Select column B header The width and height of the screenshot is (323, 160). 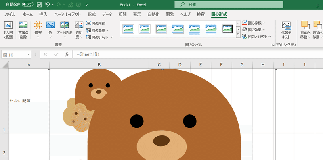[x=99, y=65]
